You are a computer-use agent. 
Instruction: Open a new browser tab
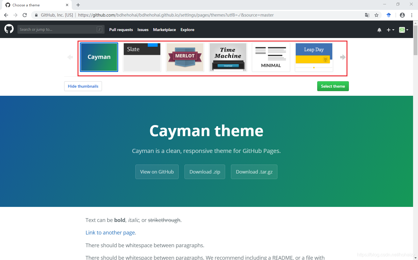tap(78, 5)
